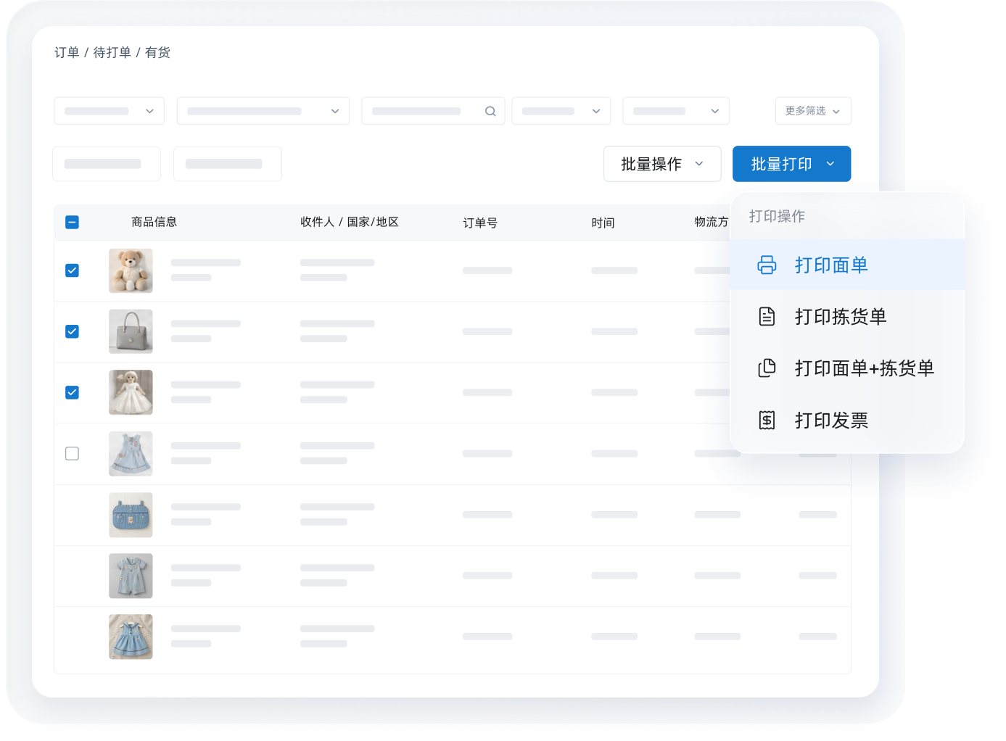The height and width of the screenshot is (741, 1006).
Task: Open the 批量操作 dropdown
Action: tap(662, 164)
